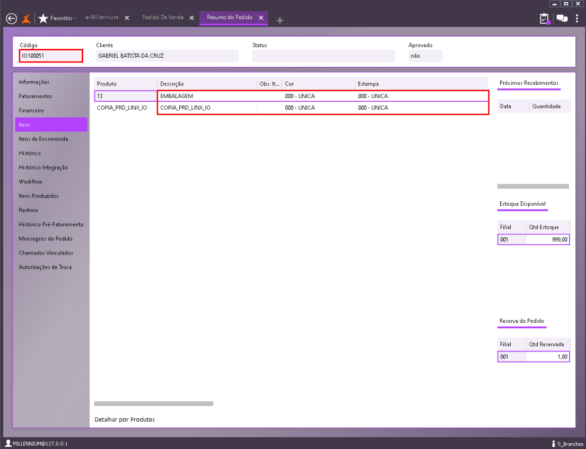Add a new tab with plus icon
586x449 pixels.
[280, 21]
